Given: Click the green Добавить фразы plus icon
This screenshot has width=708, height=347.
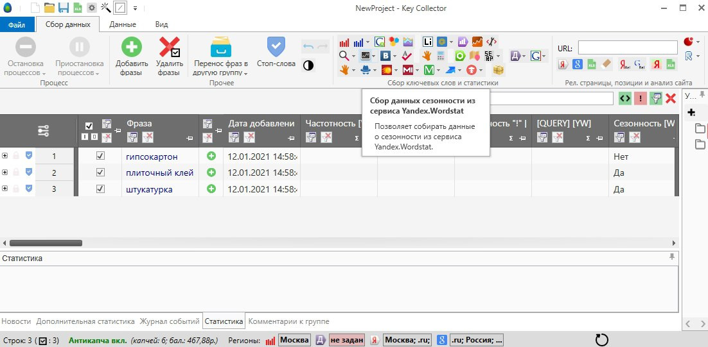Looking at the screenshot, I should pos(132,47).
